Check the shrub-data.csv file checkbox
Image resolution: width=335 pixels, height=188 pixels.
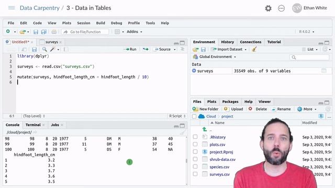pos(195,159)
